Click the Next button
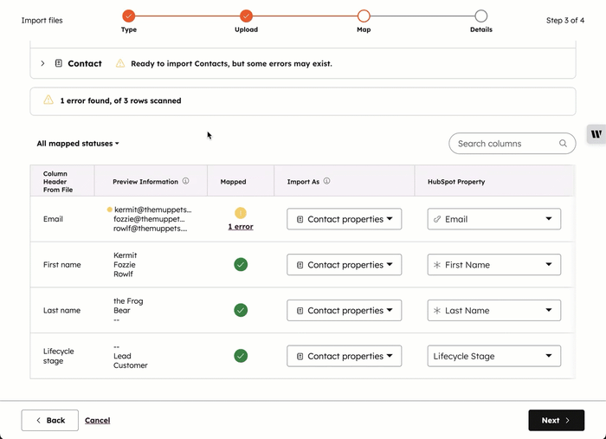606x439 pixels. click(x=556, y=420)
